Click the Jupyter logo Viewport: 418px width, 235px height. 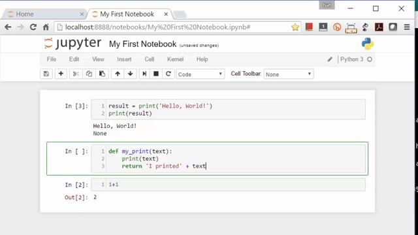pos(72,44)
